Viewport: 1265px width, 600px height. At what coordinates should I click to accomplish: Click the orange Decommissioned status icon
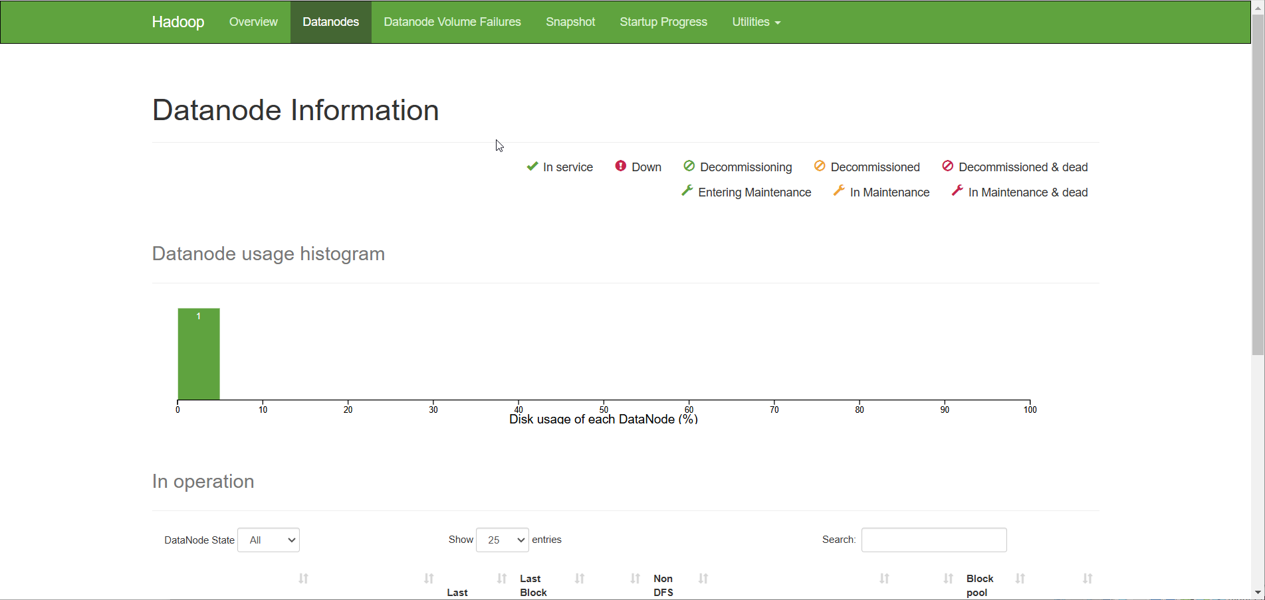click(820, 166)
